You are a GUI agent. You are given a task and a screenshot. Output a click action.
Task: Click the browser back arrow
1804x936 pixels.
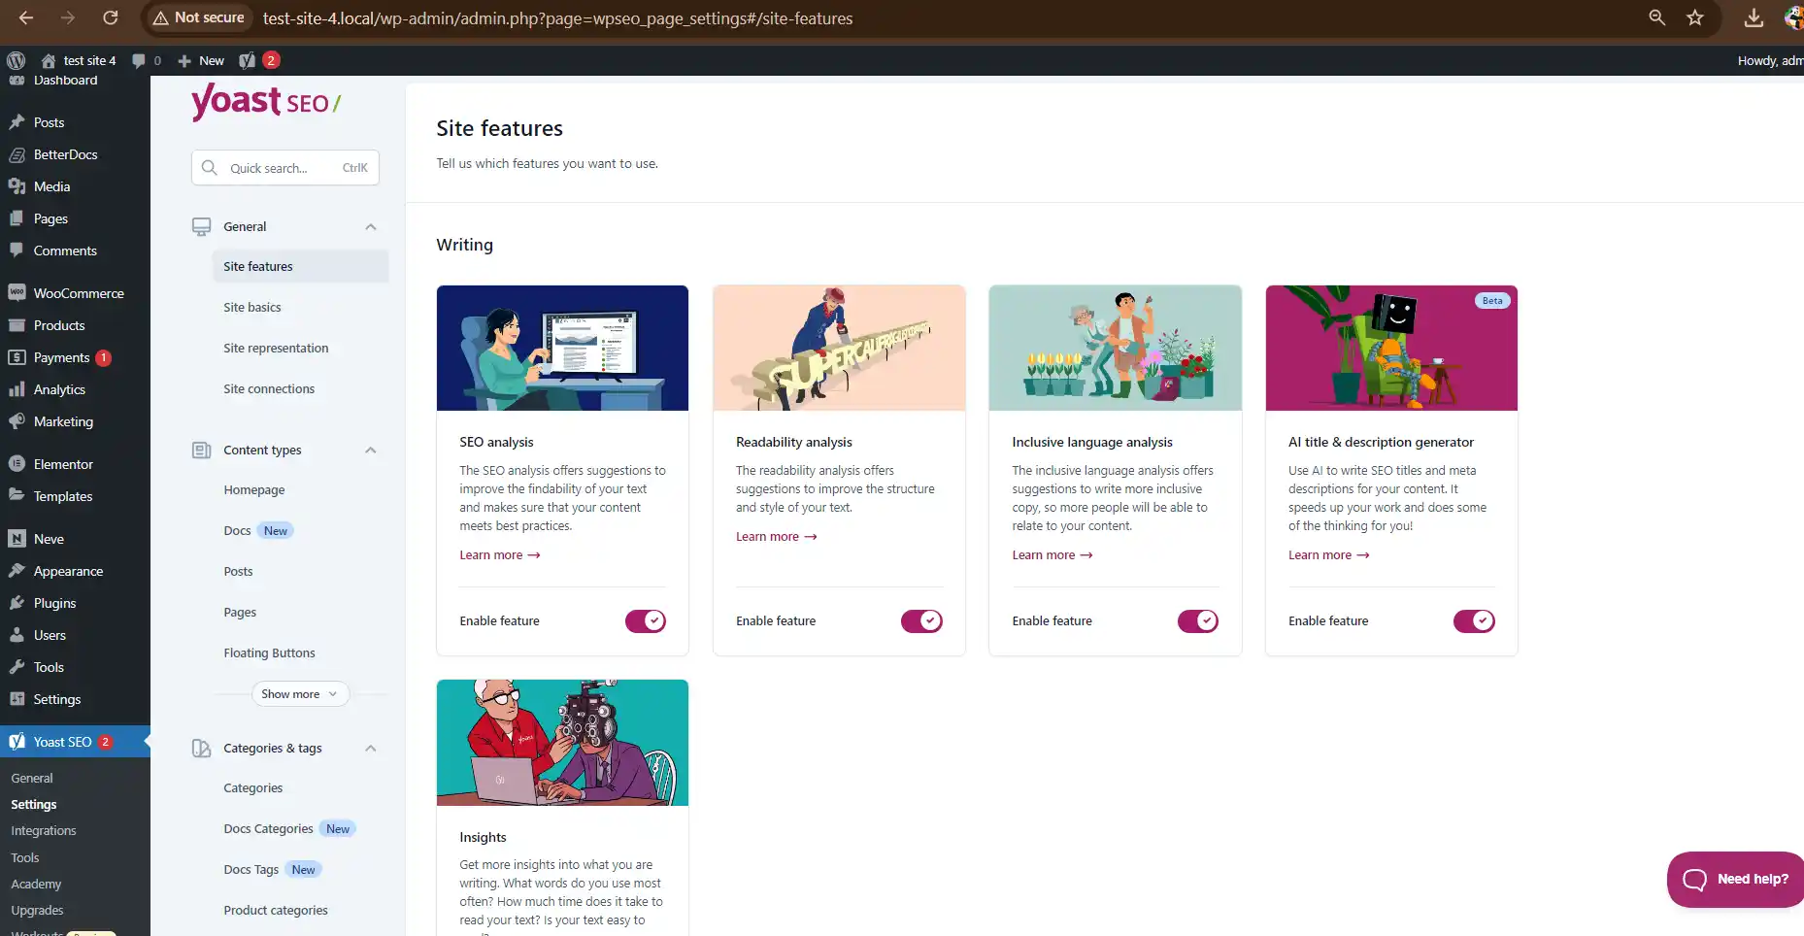click(x=26, y=17)
